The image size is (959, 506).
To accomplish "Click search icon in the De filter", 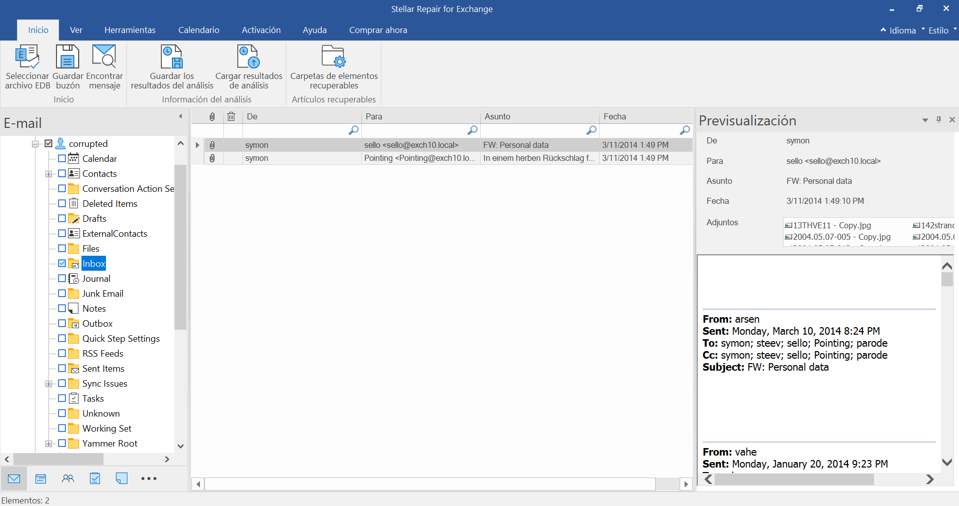I will tap(353, 130).
